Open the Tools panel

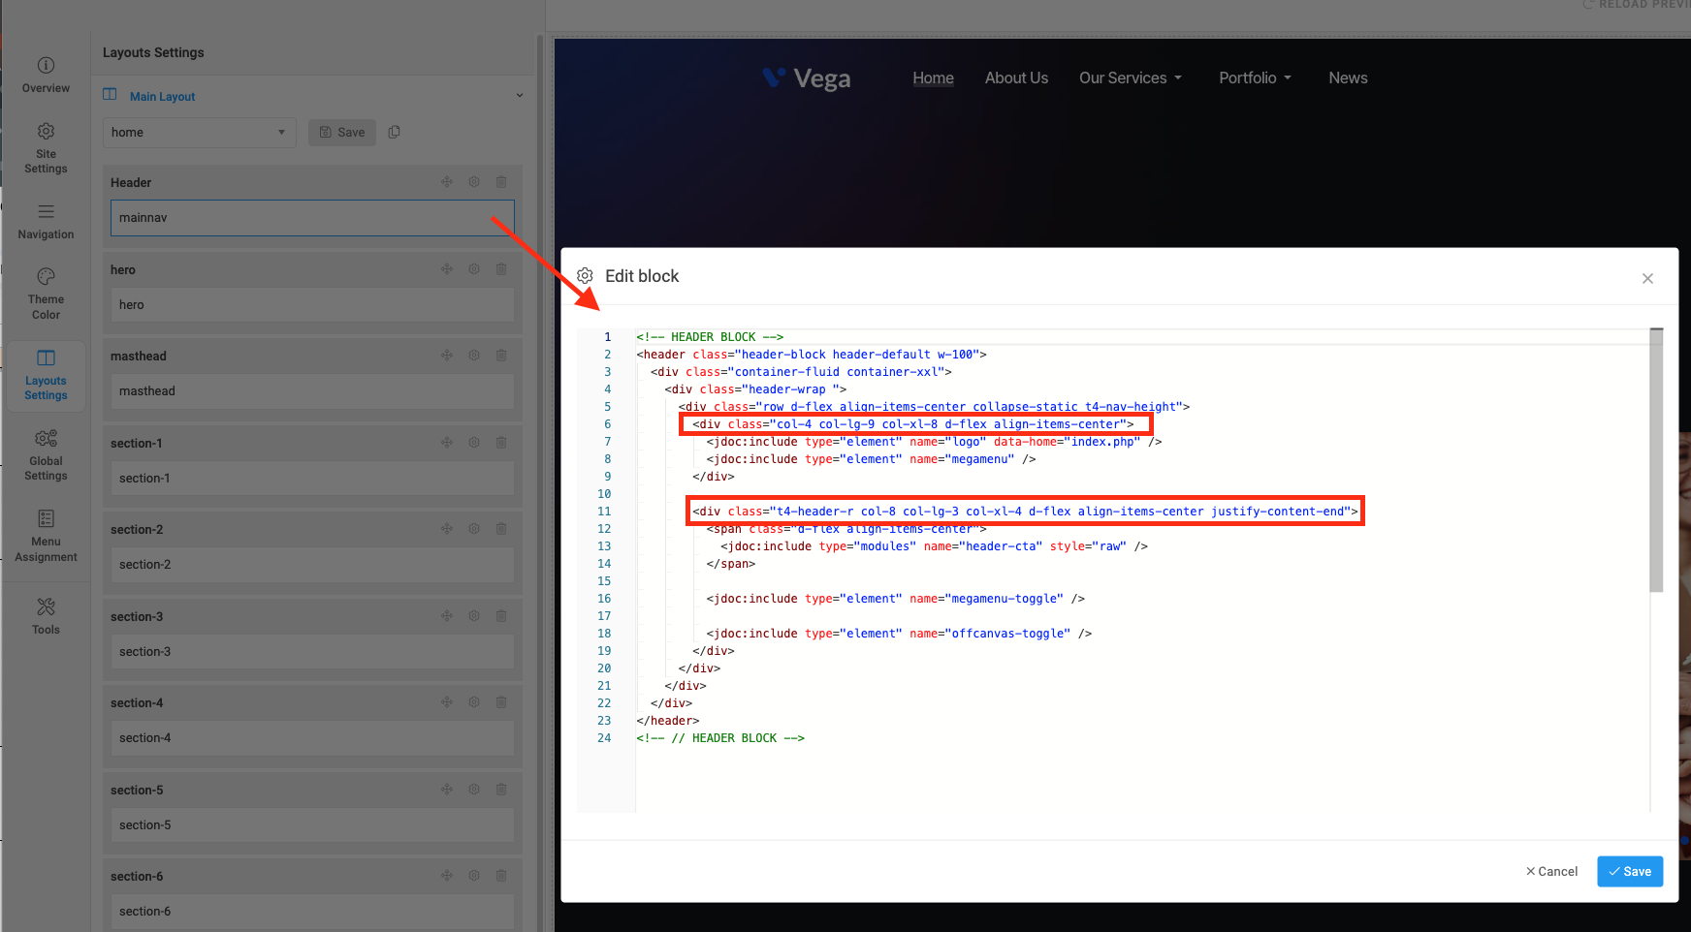tap(46, 616)
